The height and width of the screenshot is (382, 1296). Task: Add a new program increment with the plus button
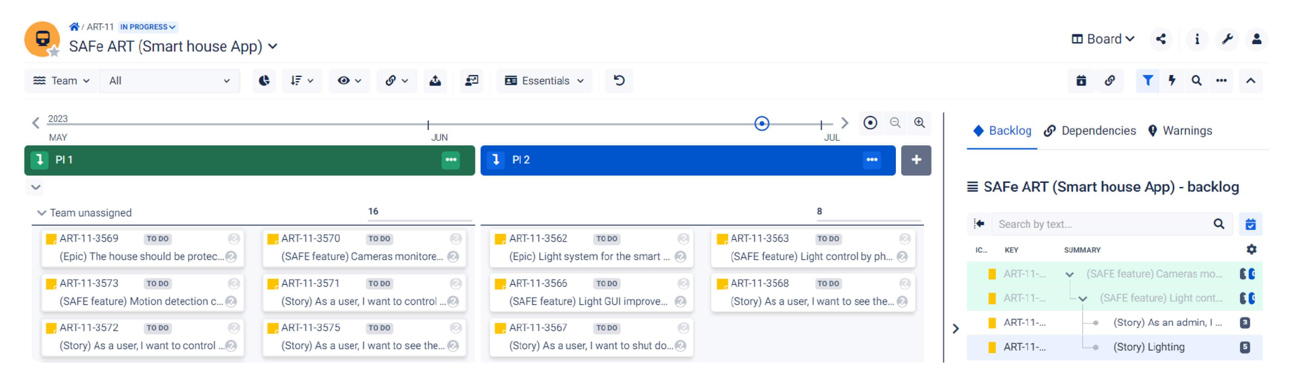pyautogui.click(x=916, y=160)
